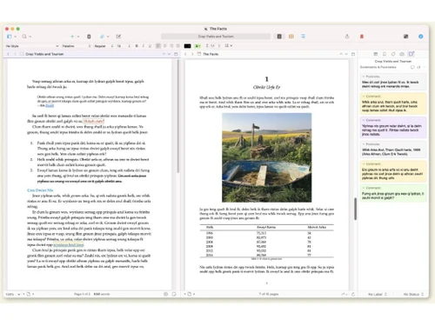Set center text alignment
435x326 pixels.
click(165, 46)
